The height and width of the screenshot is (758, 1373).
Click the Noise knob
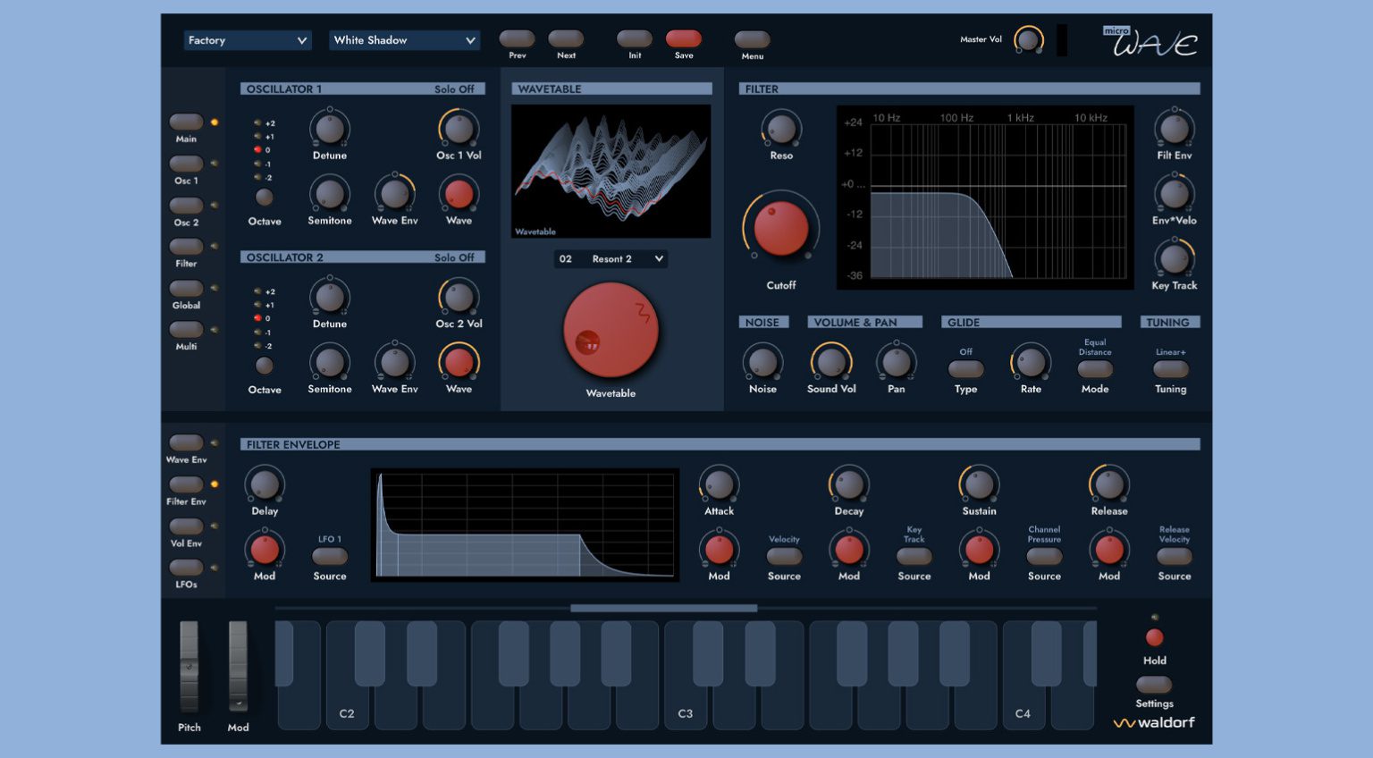point(762,362)
